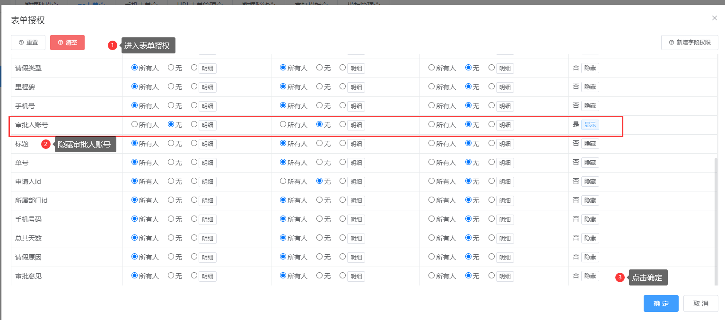Viewport: 725px width, 320px height.
Task: Click 取消 to cancel the dialog
Action: click(x=700, y=303)
